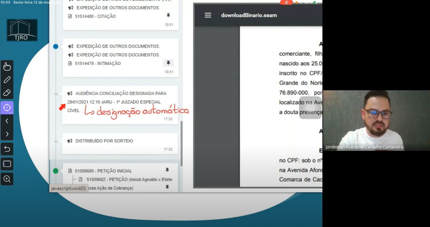
Task: Click the green timeline marker dot
Action: pyautogui.click(x=56, y=171)
